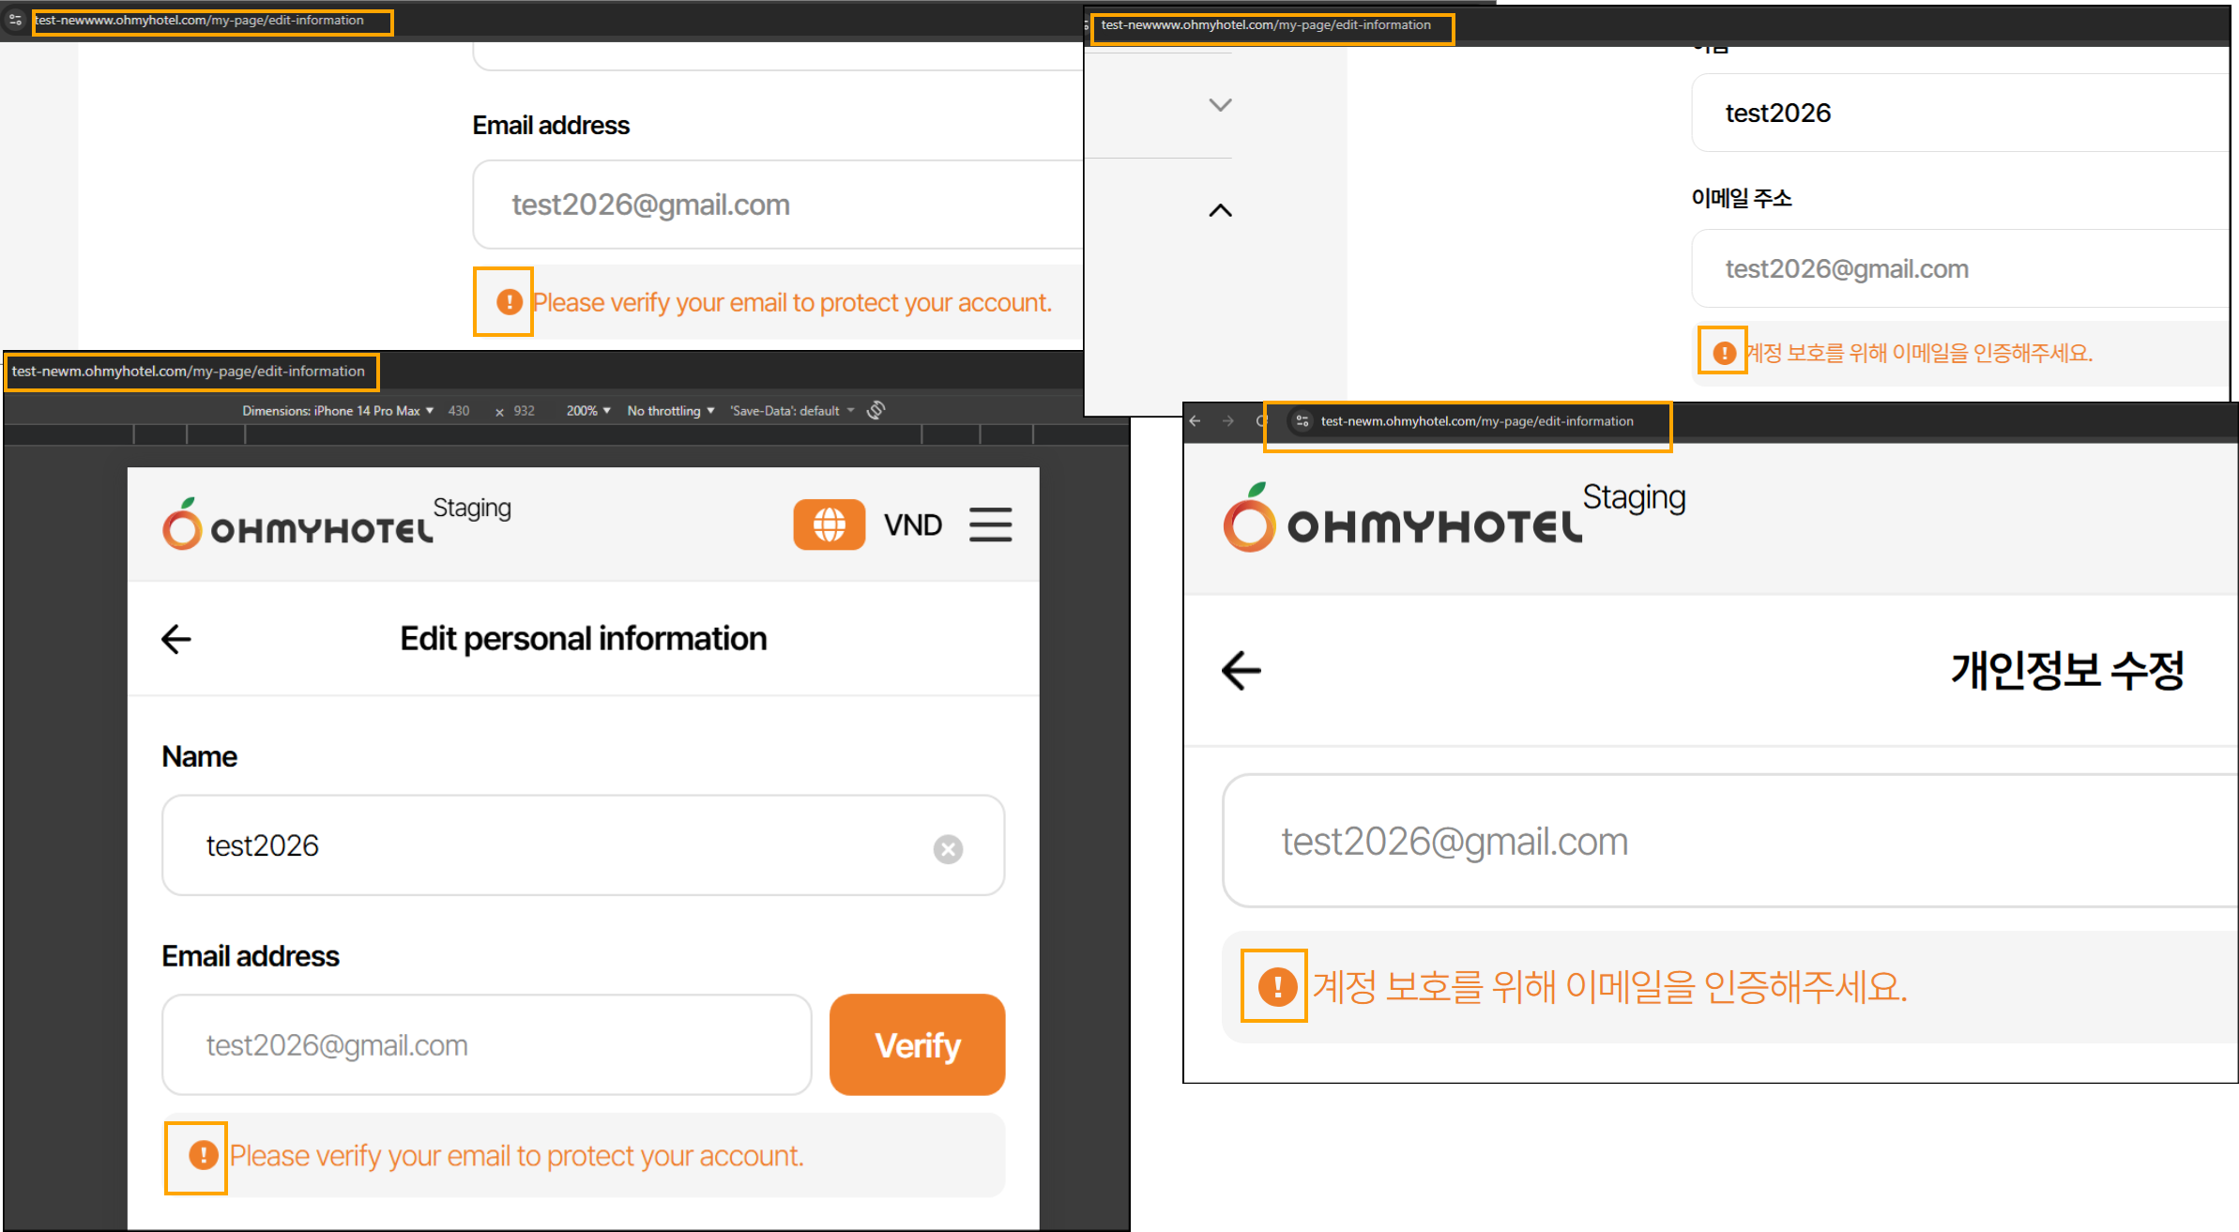Screen dimensions: 2239x1232
Task: Click the site information icon before test-newm URL
Action: point(1302,421)
